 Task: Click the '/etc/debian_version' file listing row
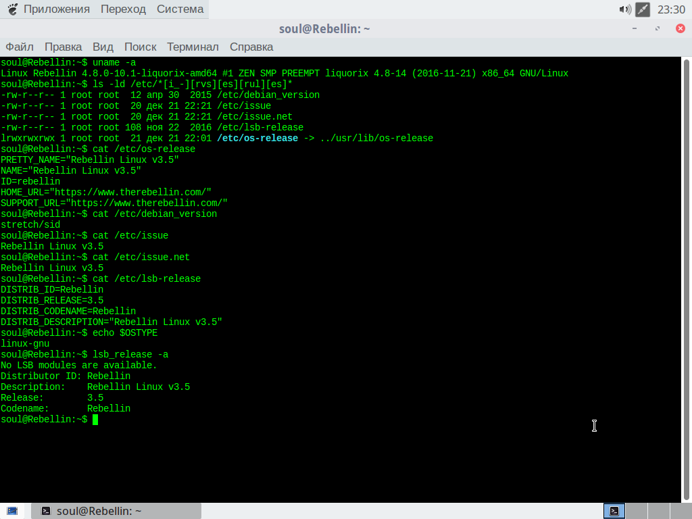pos(160,95)
